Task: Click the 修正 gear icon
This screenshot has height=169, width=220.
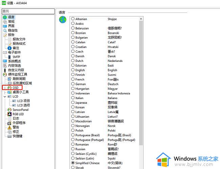Action: point(9,132)
